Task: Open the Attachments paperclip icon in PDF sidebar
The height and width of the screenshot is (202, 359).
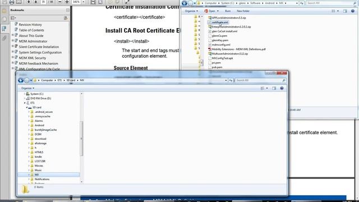Action: tap(4, 38)
